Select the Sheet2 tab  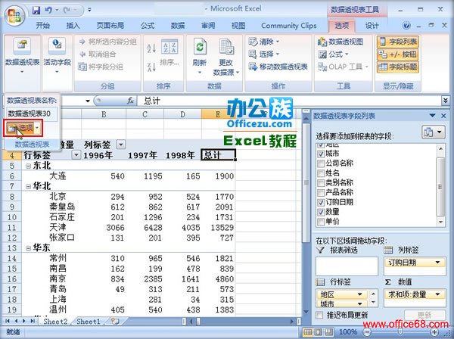click(55, 322)
